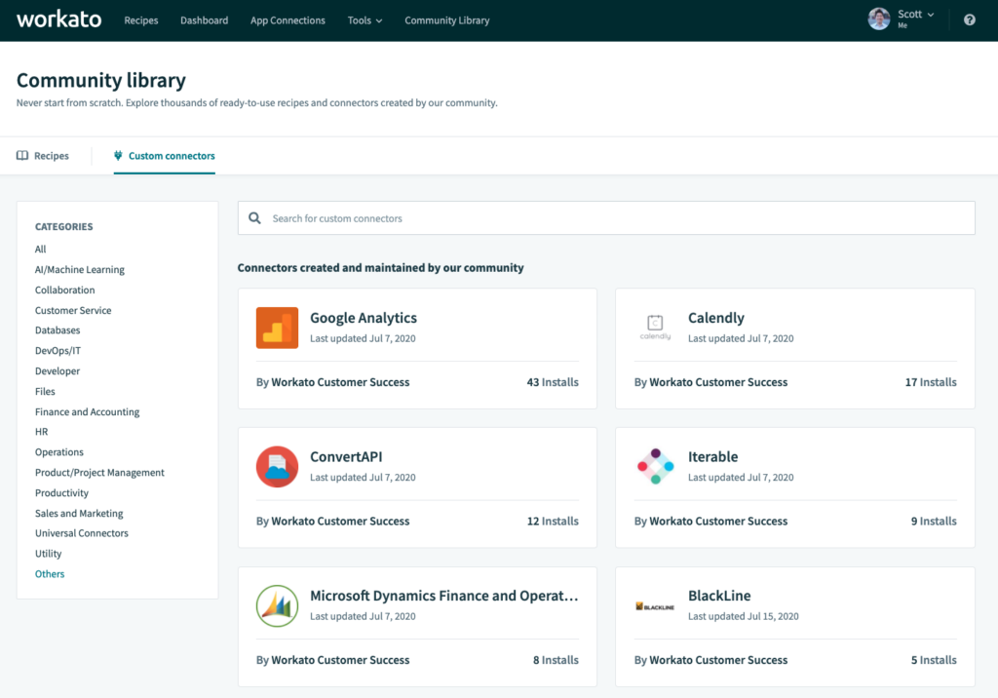This screenshot has height=698, width=998.
Task: Click the custom connectors search field
Action: [x=604, y=217]
